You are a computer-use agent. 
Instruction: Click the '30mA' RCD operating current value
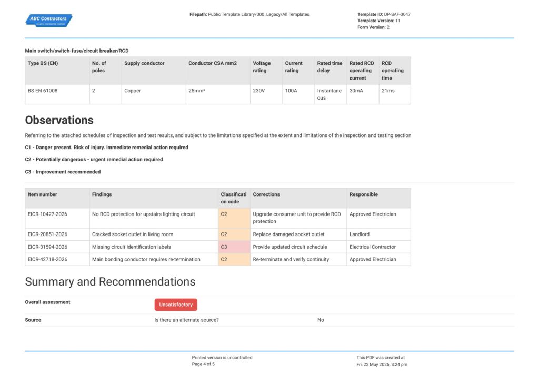pyautogui.click(x=356, y=91)
